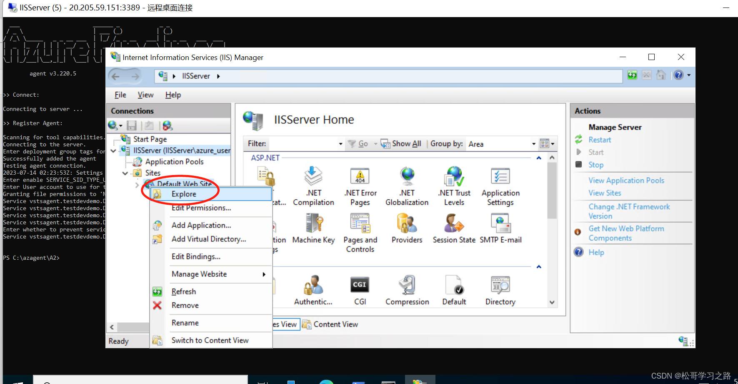Image resolution: width=738 pixels, height=384 pixels.
Task: Open the CGI feature
Action: point(360,290)
